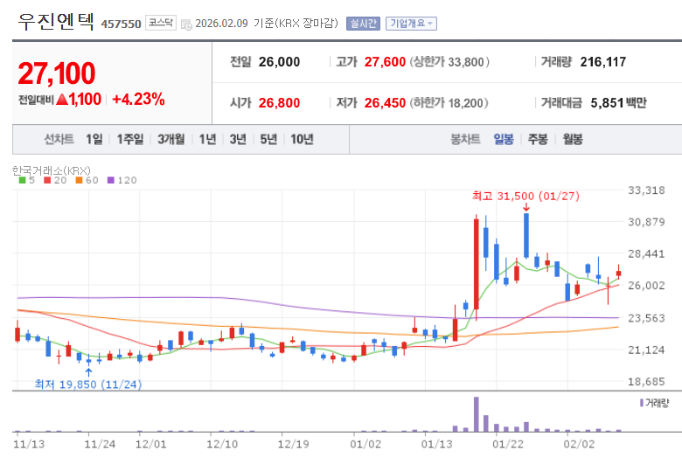The height and width of the screenshot is (457, 682).
Task: Select the 5년 line chart tab
Action: point(268,139)
